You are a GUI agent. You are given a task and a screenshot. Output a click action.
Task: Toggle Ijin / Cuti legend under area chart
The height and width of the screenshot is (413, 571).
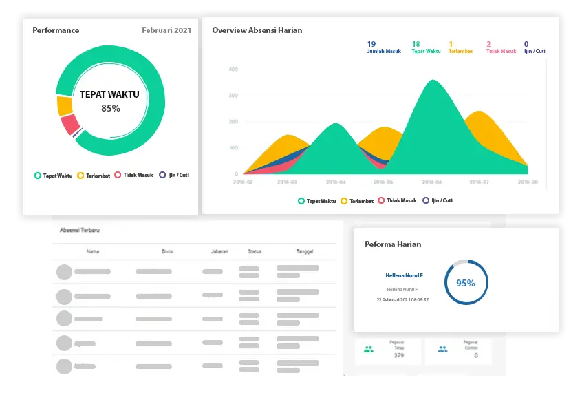(x=438, y=201)
